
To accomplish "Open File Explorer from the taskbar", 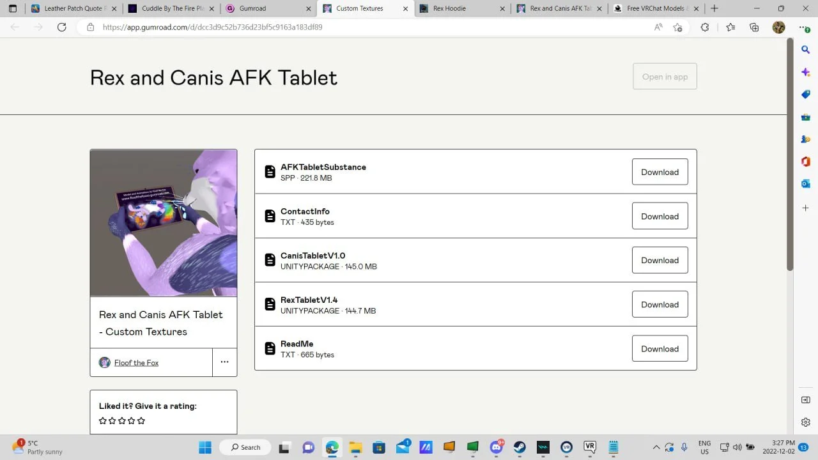I will click(x=355, y=447).
